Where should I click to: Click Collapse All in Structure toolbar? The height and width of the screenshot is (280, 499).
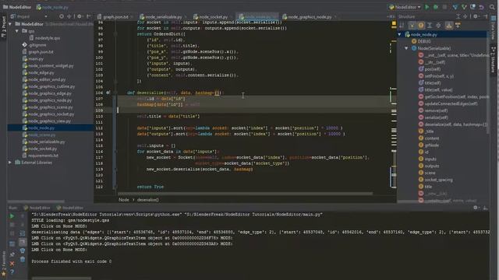coord(438,25)
